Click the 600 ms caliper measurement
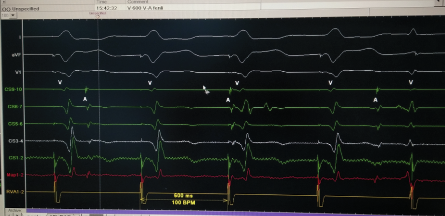The width and height of the screenshot is (445, 216). tap(183, 195)
